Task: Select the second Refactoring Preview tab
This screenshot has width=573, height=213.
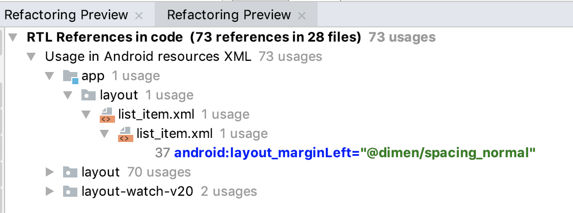Action: tap(229, 15)
